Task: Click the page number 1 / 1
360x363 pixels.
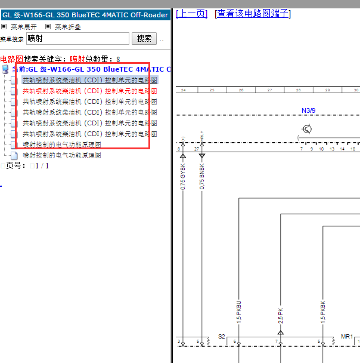Action: point(42,166)
